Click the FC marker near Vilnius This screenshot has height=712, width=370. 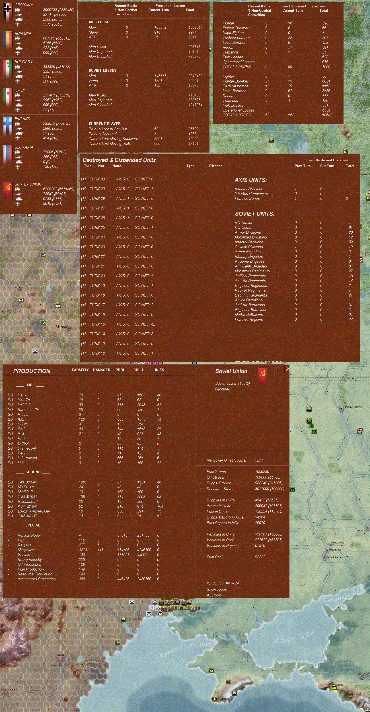[21, 300]
